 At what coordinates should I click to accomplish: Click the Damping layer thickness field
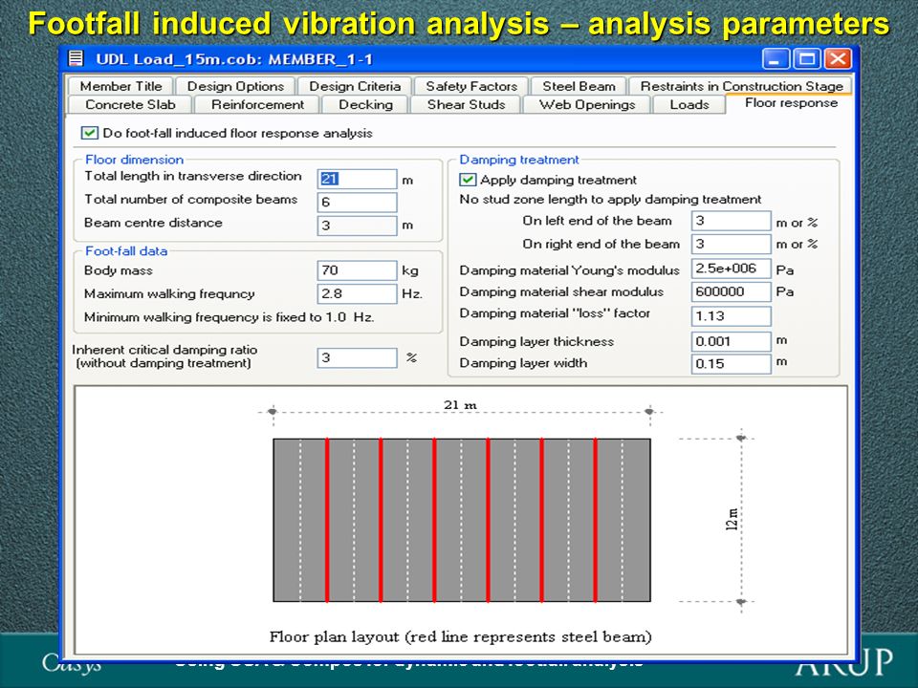(x=732, y=341)
